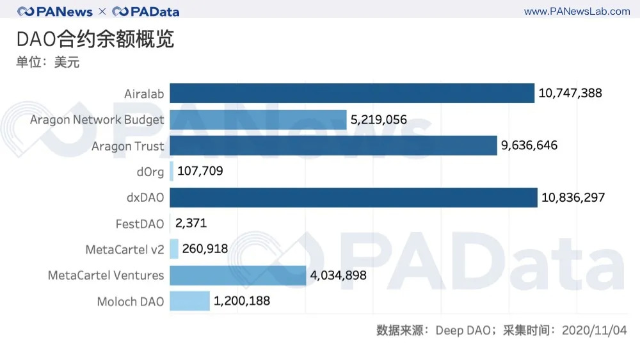Image resolution: width=640 pixels, height=351 pixels.
Task: Select the MetaCartel v2 bar
Action: point(174,249)
